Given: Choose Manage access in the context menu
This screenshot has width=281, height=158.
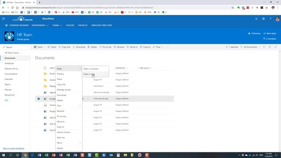Looking at the screenshot, I should 69,90.
